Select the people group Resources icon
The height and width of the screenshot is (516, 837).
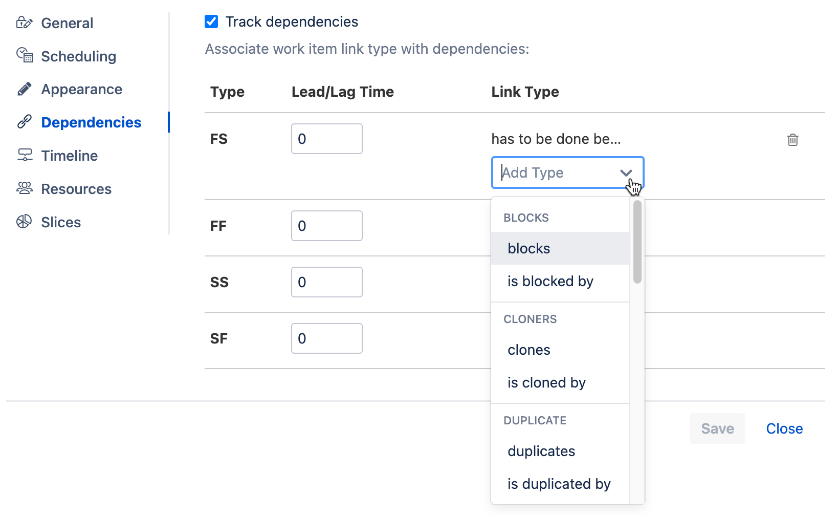(24, 188)
